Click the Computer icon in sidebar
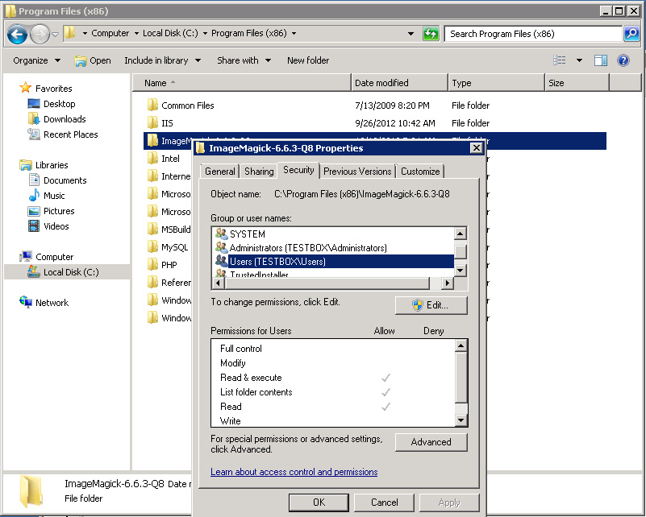The width and height of the screenshot is (646, 517). tap(26, 256)
